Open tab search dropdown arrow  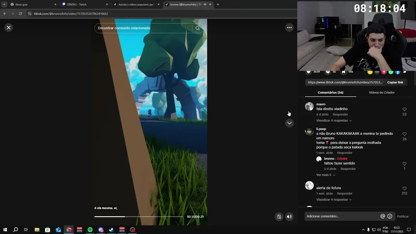(x=4, y=5)
